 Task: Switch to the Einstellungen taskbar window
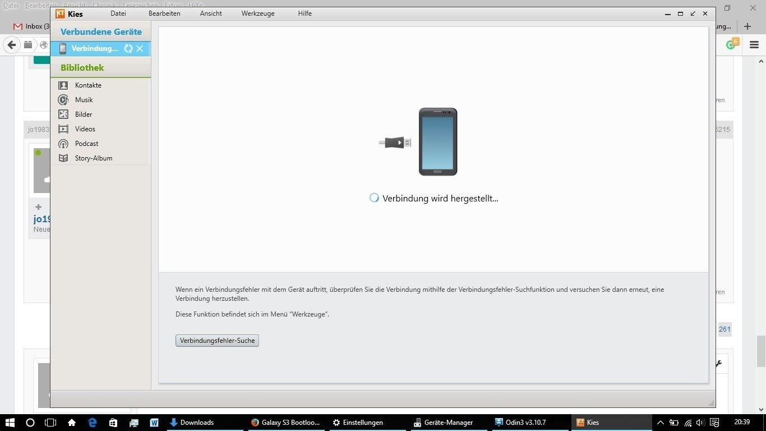[367, 423]
